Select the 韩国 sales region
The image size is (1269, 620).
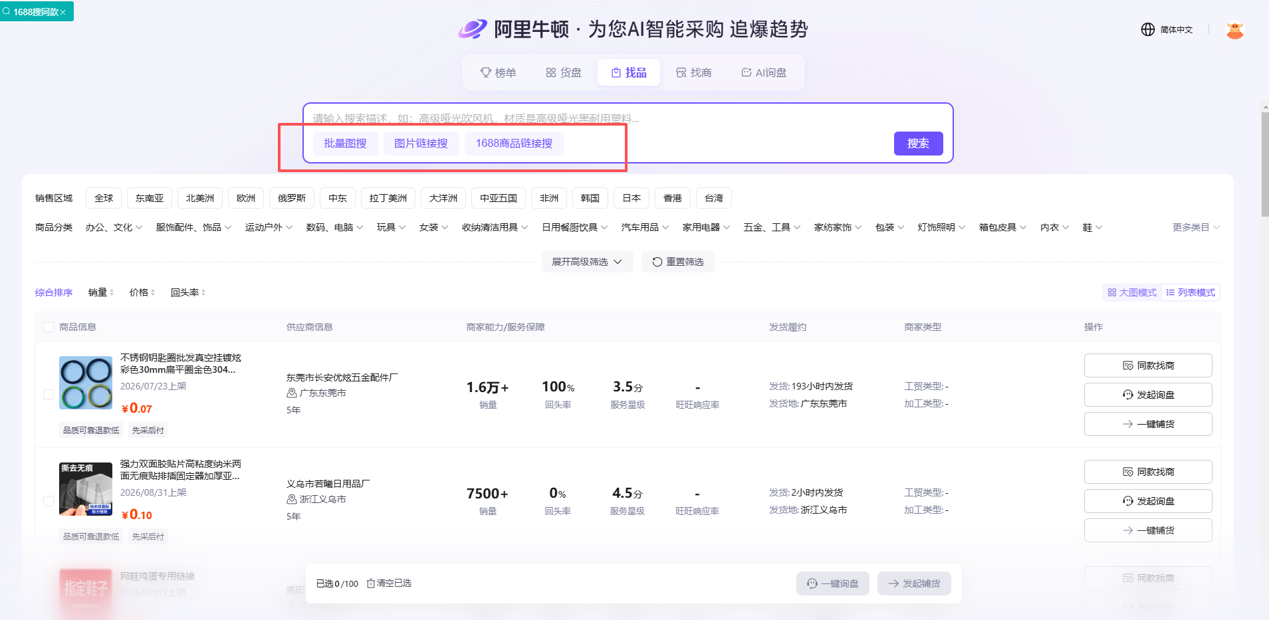(590, 198)
